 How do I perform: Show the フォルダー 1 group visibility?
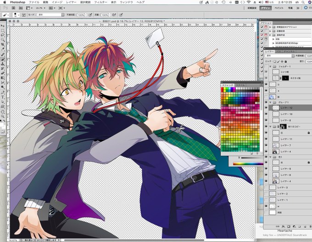point(266,66)
